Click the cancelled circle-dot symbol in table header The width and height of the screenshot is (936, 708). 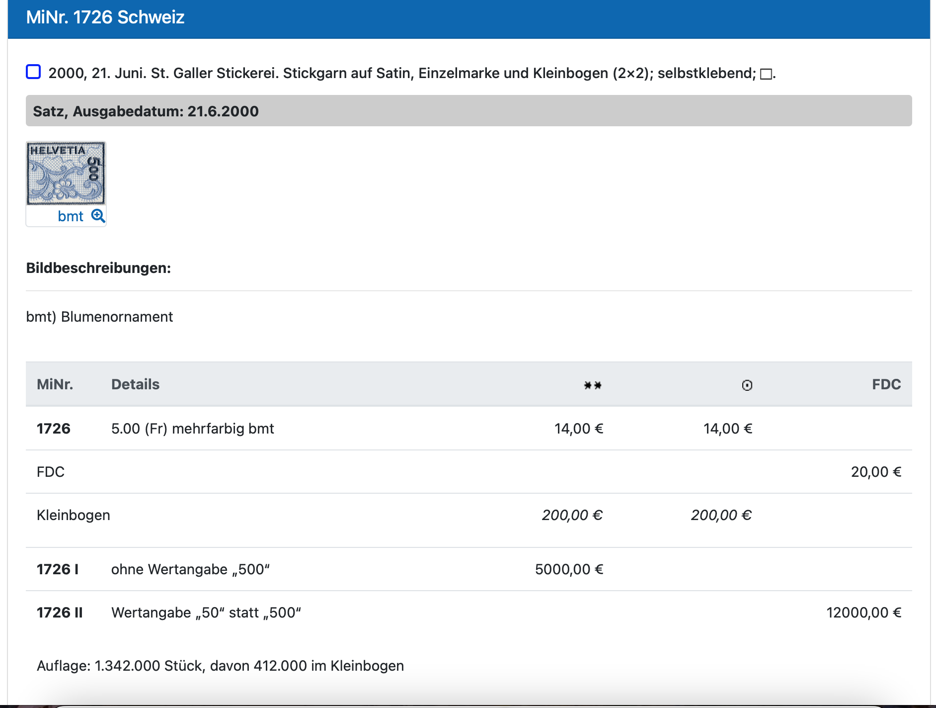click(x=747, y=385)
